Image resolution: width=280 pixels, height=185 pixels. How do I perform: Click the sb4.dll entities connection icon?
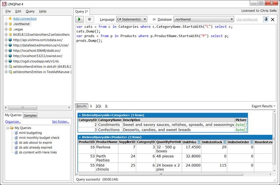(10, 67)
